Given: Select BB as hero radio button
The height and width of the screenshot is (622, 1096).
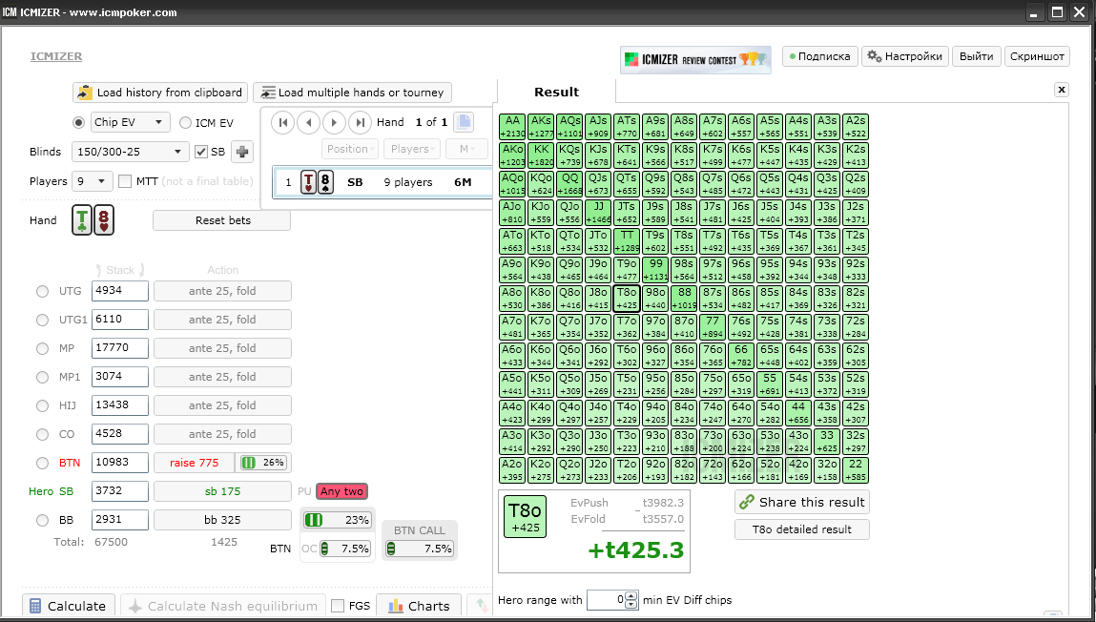Looking at the screenshot, I should click(43, 520).
